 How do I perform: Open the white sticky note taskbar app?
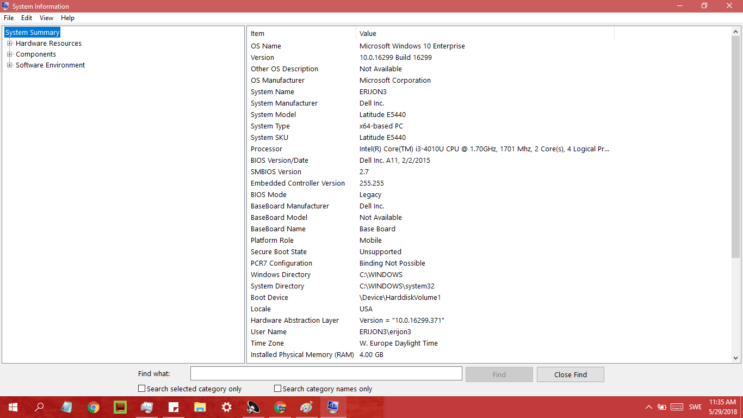(174, 407)
